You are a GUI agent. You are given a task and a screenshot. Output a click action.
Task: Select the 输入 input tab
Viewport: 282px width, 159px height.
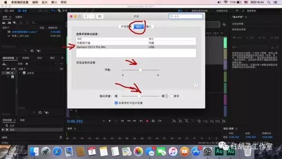(149, 26)
